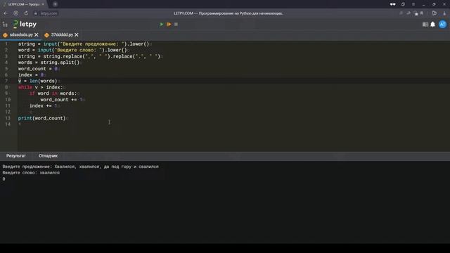Click the flag icon in browser toolbar
450x253 pixels.
434,13
